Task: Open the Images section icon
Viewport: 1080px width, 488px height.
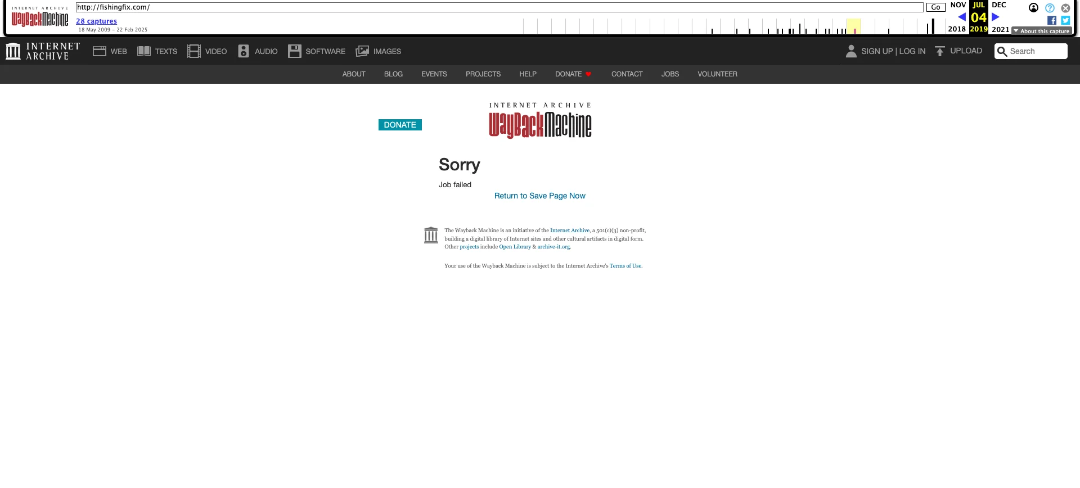Action: pyautogui.click(x=362, y=51)
